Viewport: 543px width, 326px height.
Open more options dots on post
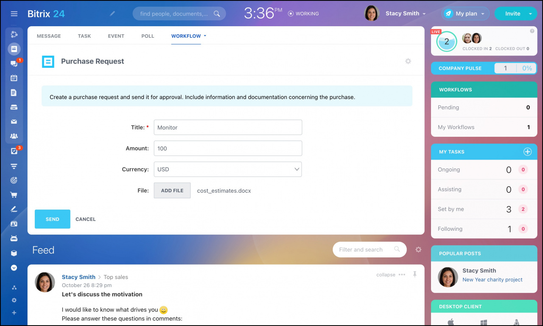tap(402, 274)
